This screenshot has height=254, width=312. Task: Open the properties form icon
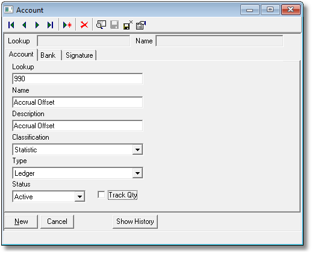[141, 25]
